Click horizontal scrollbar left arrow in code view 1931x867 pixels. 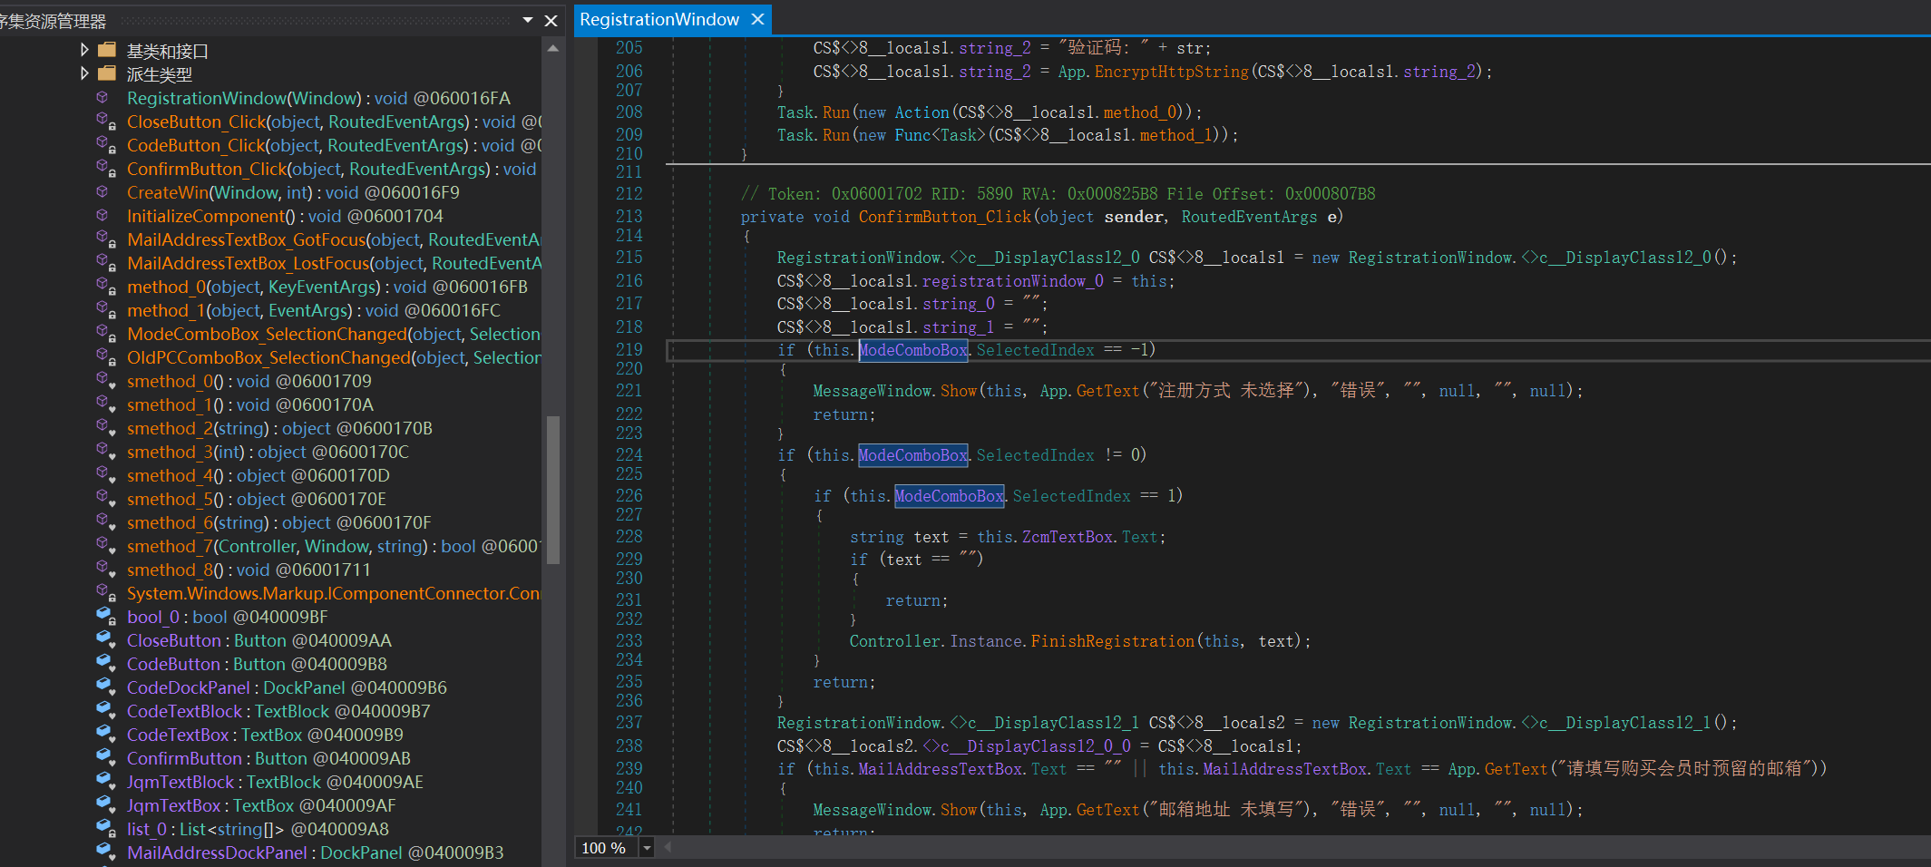(x=668, y=847)
